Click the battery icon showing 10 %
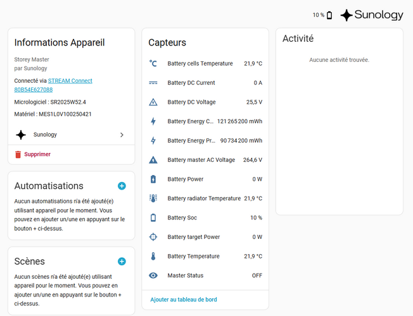Image resolution: width=413 pixels, height=316 pixels. 329,15
